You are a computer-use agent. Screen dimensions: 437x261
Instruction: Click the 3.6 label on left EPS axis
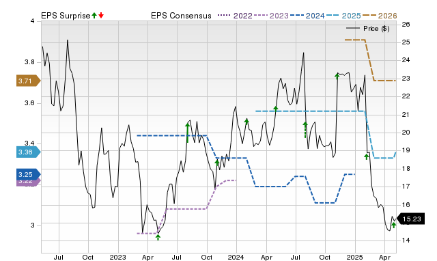30,103
